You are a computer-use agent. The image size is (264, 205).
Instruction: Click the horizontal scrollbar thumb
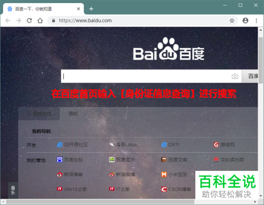pos(100,202)
